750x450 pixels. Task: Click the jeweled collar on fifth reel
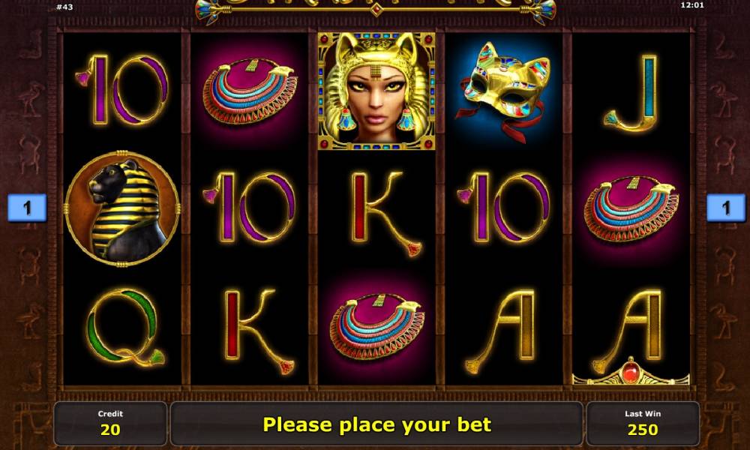point(631,209)
